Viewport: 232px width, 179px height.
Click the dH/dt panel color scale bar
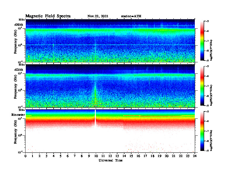202,41
